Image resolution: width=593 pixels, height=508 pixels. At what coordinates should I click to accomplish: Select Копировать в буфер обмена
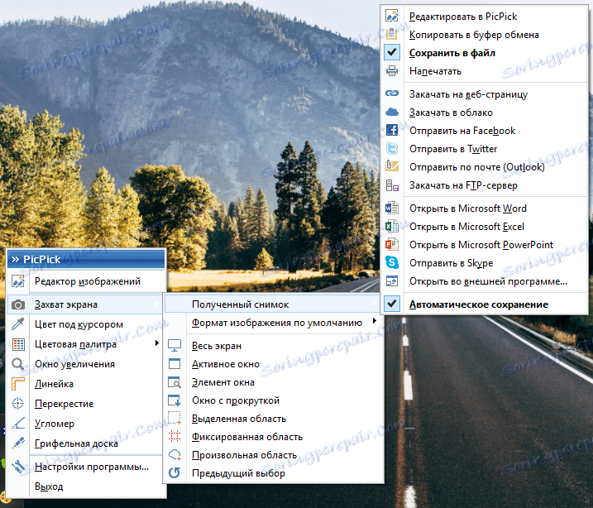click(x=485, y=35)
